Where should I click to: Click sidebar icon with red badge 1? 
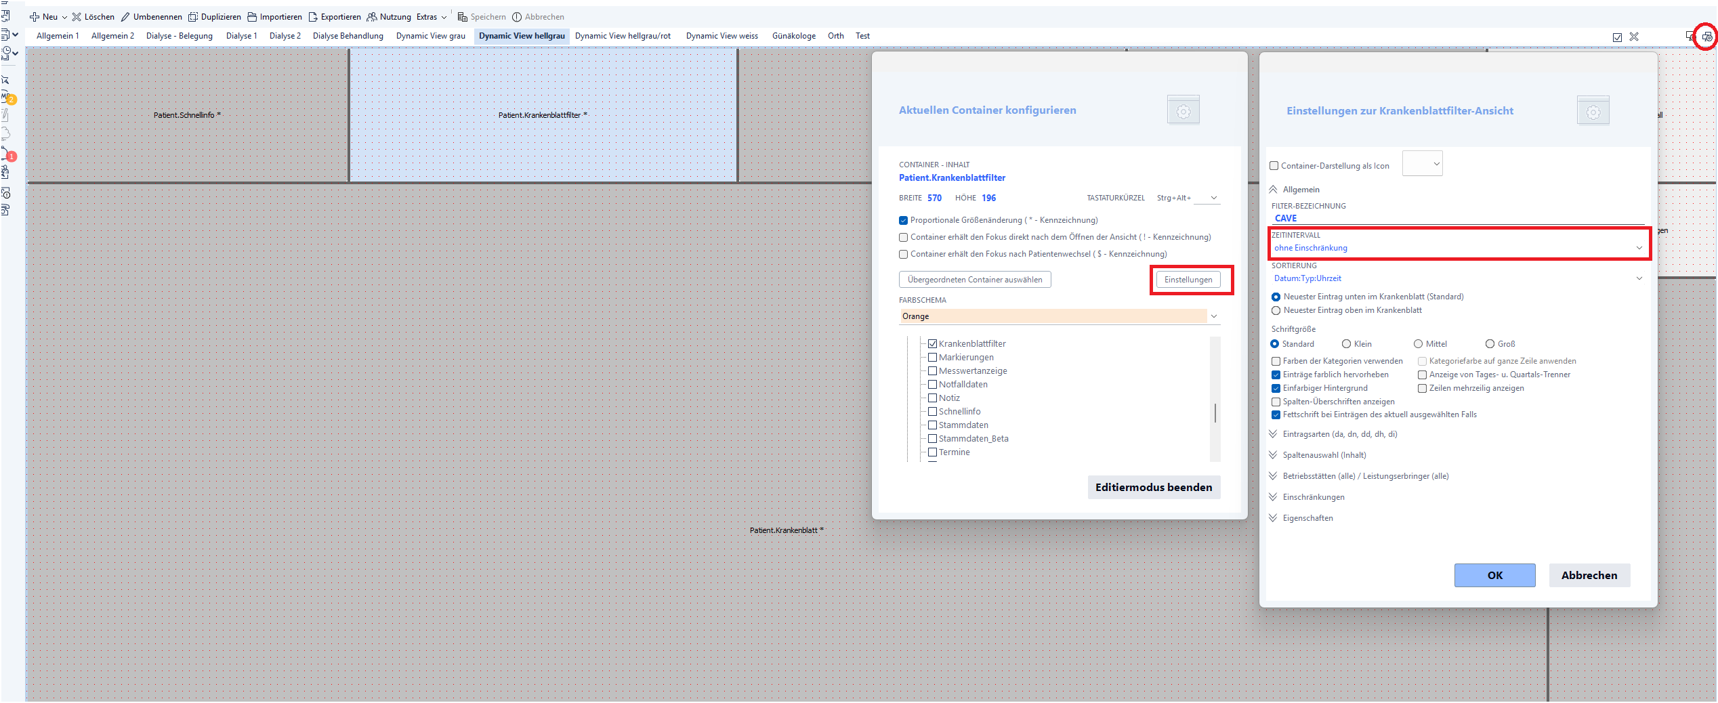coord(7,154)
